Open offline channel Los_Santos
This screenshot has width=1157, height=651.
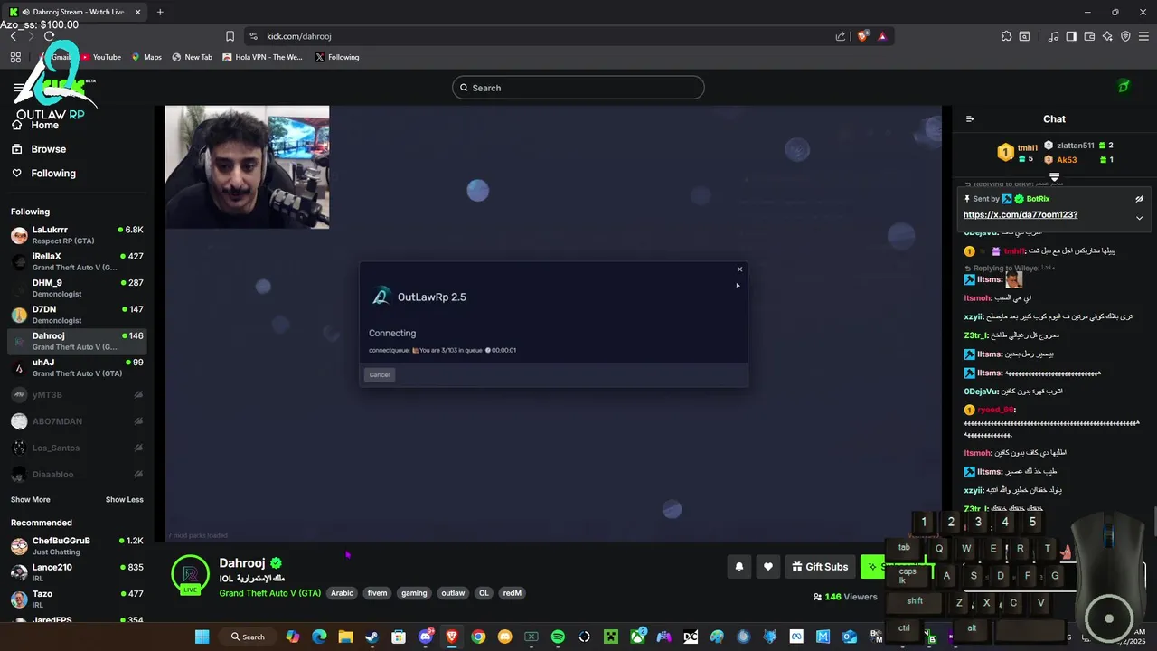coord(77,448)
